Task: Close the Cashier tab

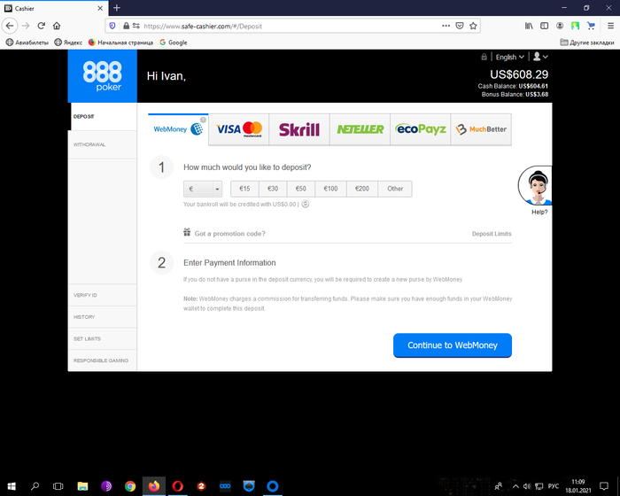Action: pos(100,8)
